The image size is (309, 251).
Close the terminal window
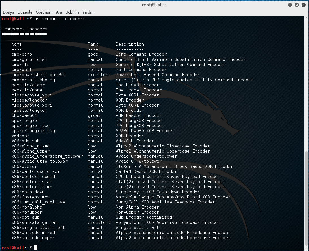(x=304, y=5)
